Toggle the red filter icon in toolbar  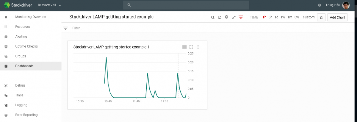pyautogui.click(x=241, y=17)
